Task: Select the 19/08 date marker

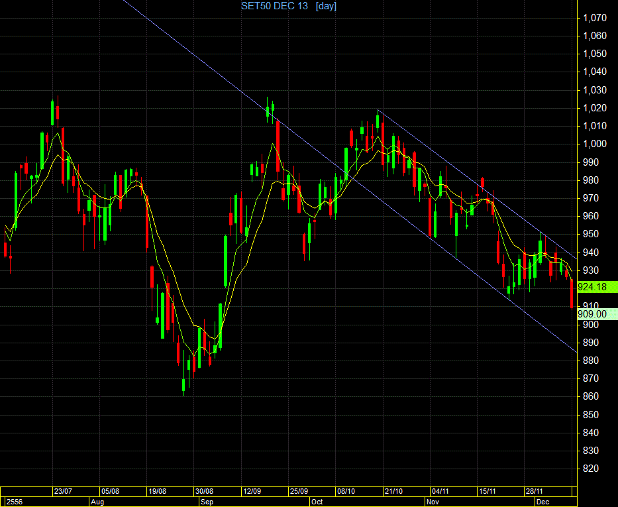Action: [157, 491]
